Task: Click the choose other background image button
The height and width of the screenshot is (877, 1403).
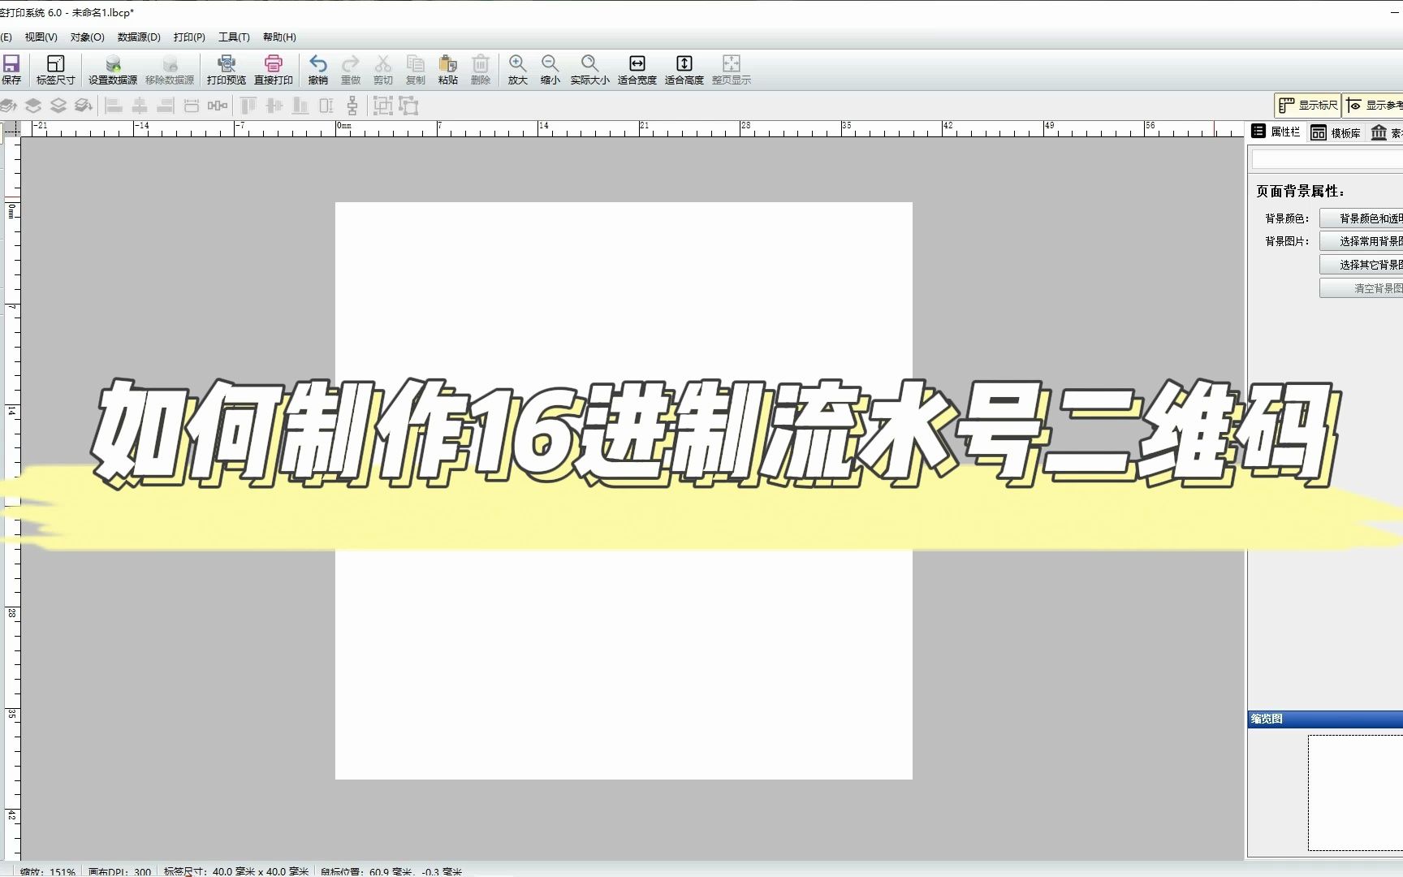Action: (x=1362, y=265)
